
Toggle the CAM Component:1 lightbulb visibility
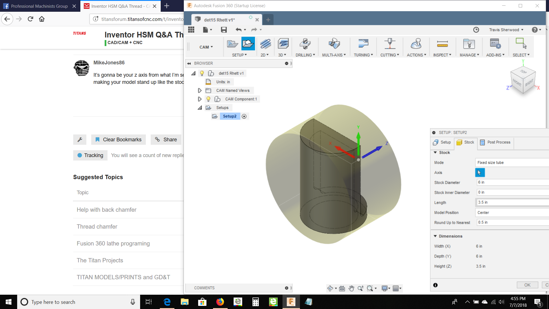pos(208,99)
